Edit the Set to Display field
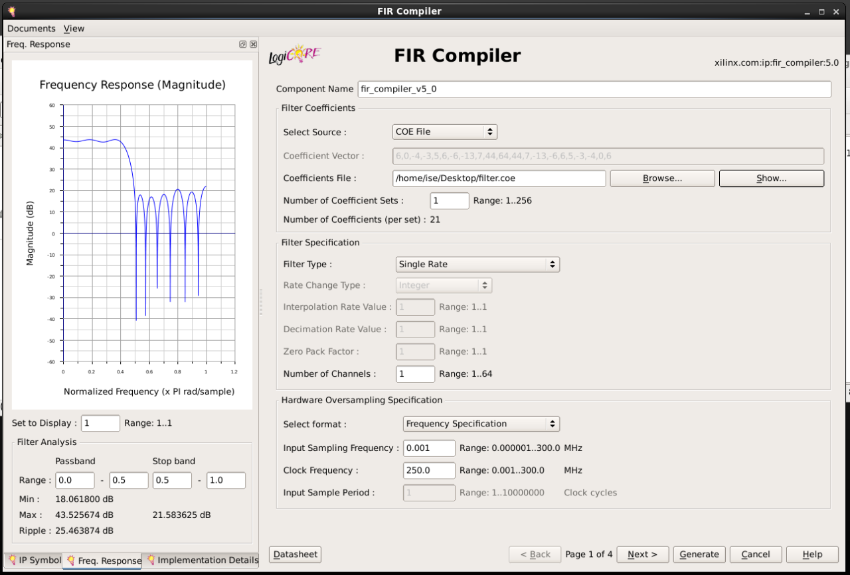Screen dimensions: 850x575 101,423
